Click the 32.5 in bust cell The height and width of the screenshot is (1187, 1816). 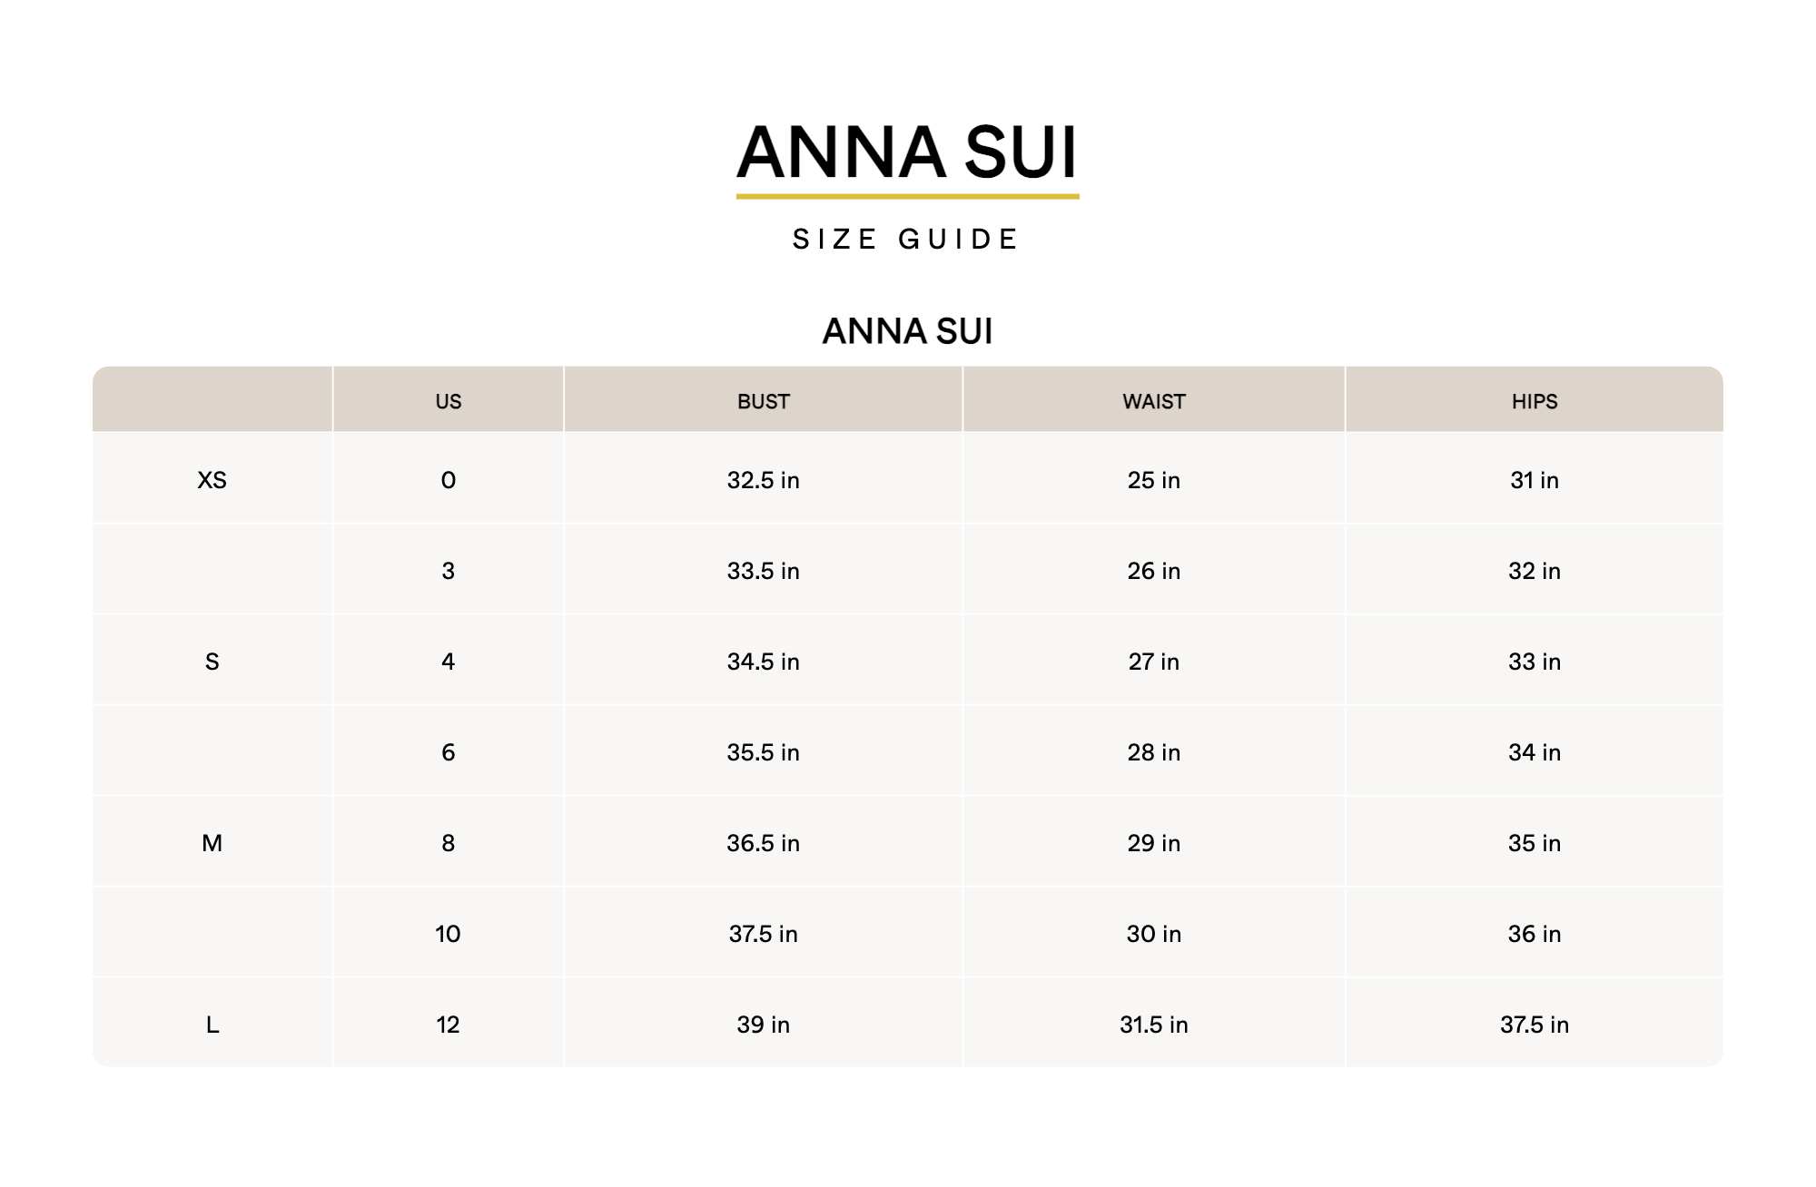764,480
